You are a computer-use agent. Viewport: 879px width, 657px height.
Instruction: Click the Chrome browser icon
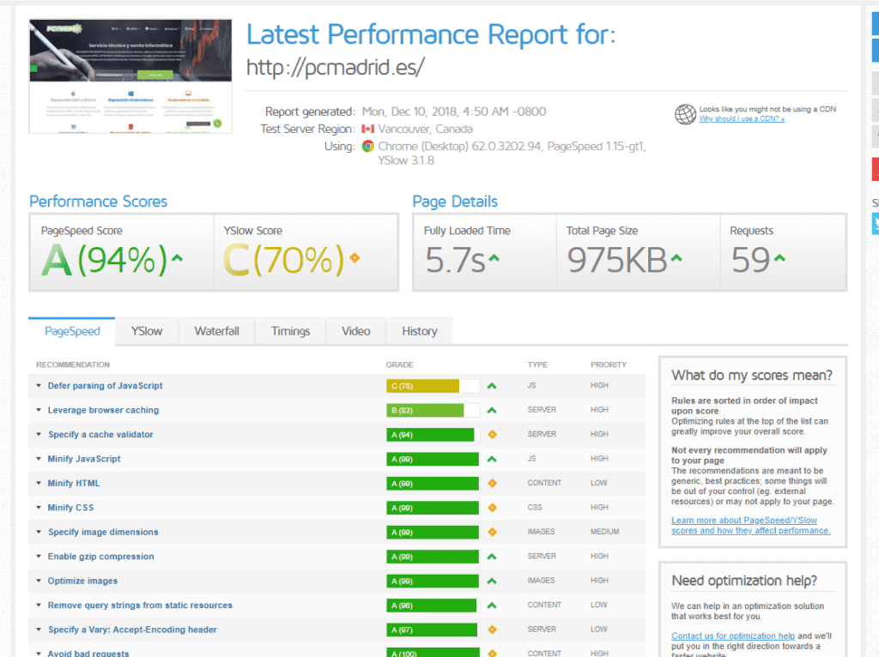tap(368, 147)
